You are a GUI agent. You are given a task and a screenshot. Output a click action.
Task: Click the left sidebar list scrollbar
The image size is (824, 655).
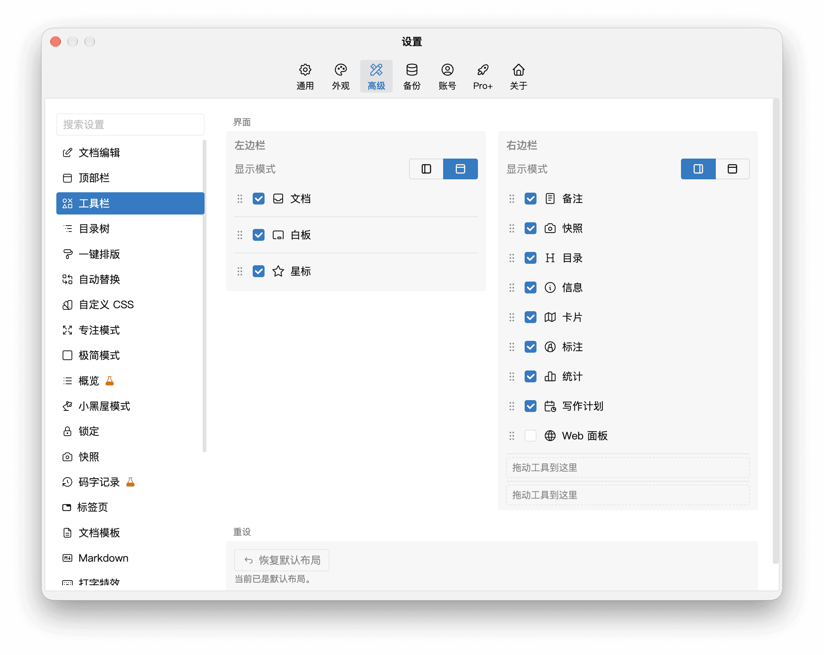tap(205, 296)
